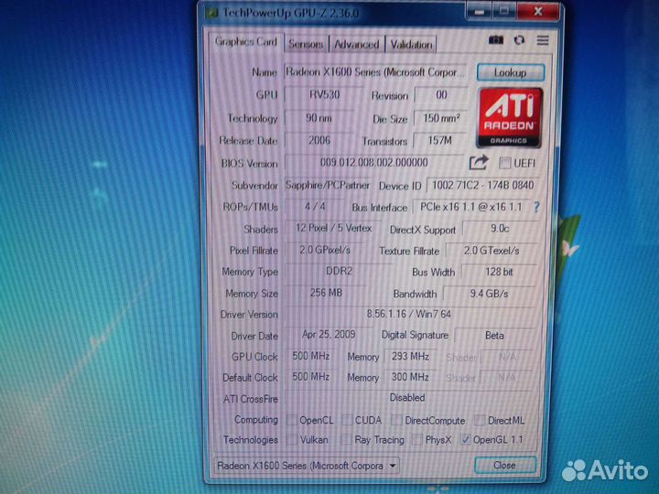Click the Driver Date value Apr 25, 2009
Image resolution: width=659 pixels, height=494 pixels.
coord(329,335)
